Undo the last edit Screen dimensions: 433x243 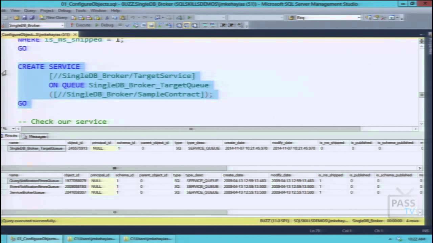[x=133, y=18]
